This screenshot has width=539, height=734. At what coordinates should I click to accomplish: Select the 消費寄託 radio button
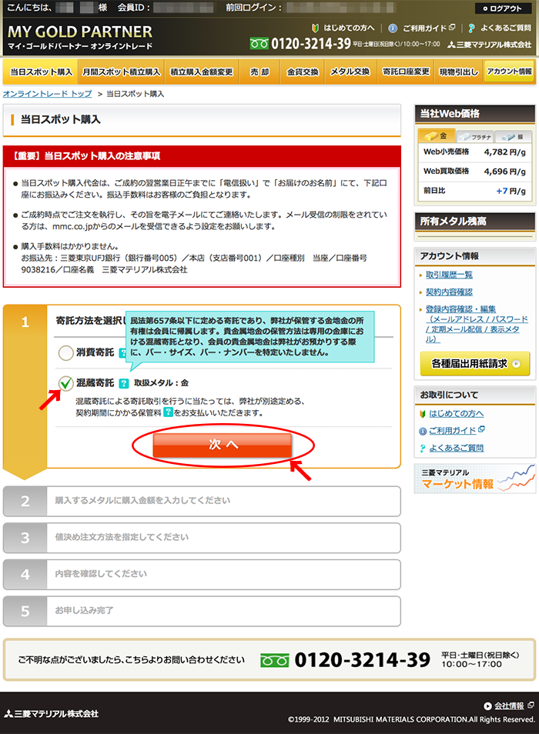tap(65, 352)
